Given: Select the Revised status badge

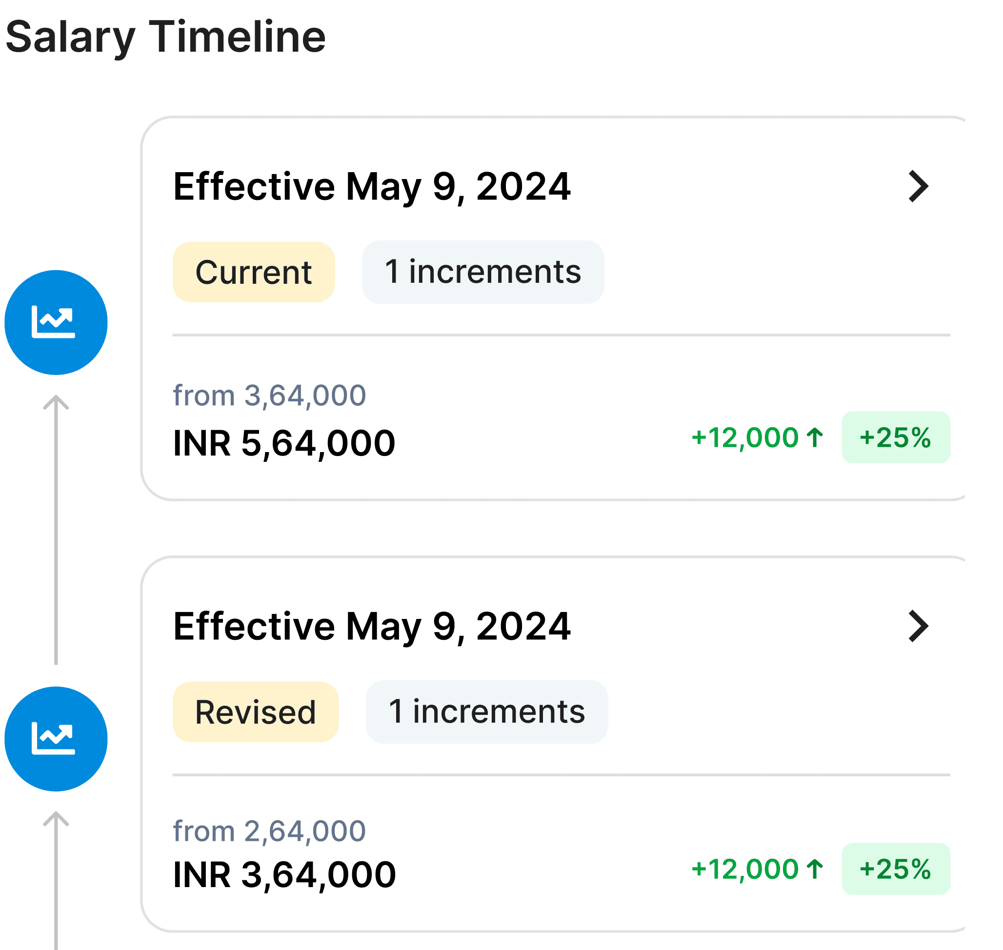Looking at the screenshot, I should [256, 713].
